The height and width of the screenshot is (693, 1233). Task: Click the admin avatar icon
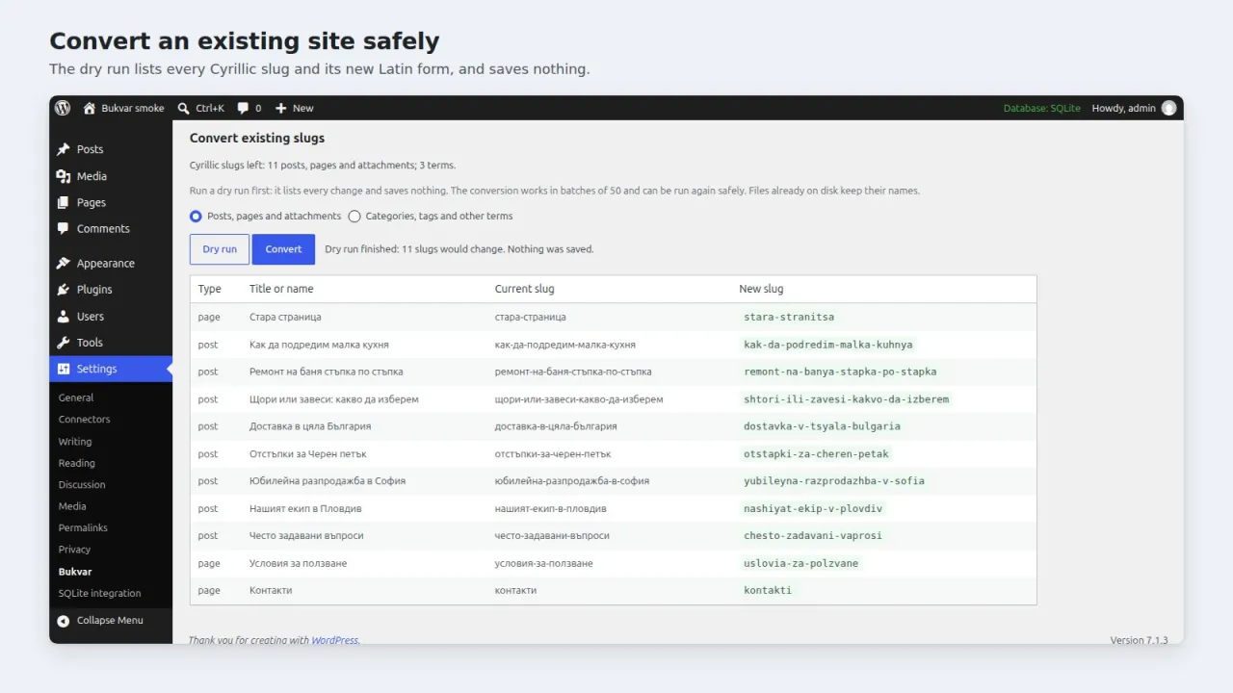click(1169, 108)
